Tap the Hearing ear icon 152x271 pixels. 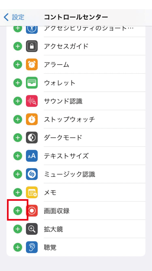coord(32,247)
